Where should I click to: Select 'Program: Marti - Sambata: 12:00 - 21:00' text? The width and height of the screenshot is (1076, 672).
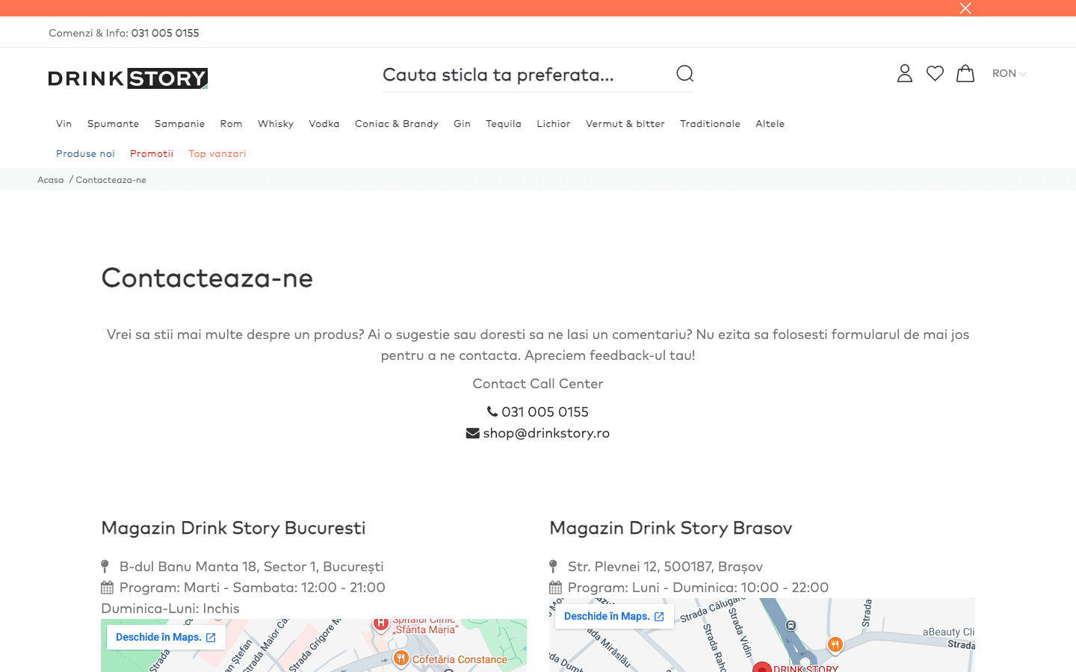tap(253, 588)
